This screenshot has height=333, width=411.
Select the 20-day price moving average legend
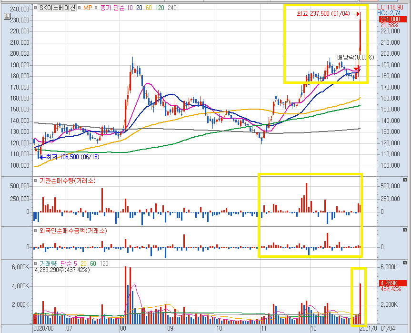point(139,8)
